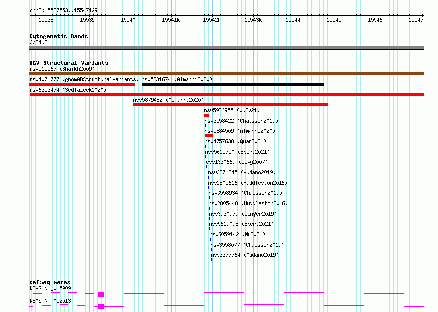
Task: Click the NBAS|NR_052013 gene label
Action: coord(50,301)
